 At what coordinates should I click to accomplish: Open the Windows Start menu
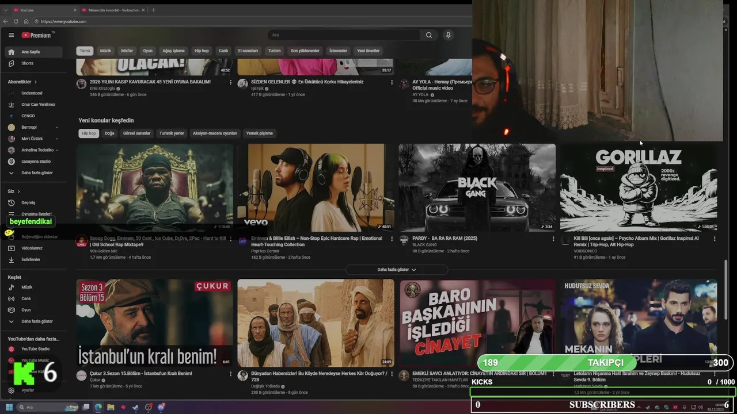(x=9, y=407)
